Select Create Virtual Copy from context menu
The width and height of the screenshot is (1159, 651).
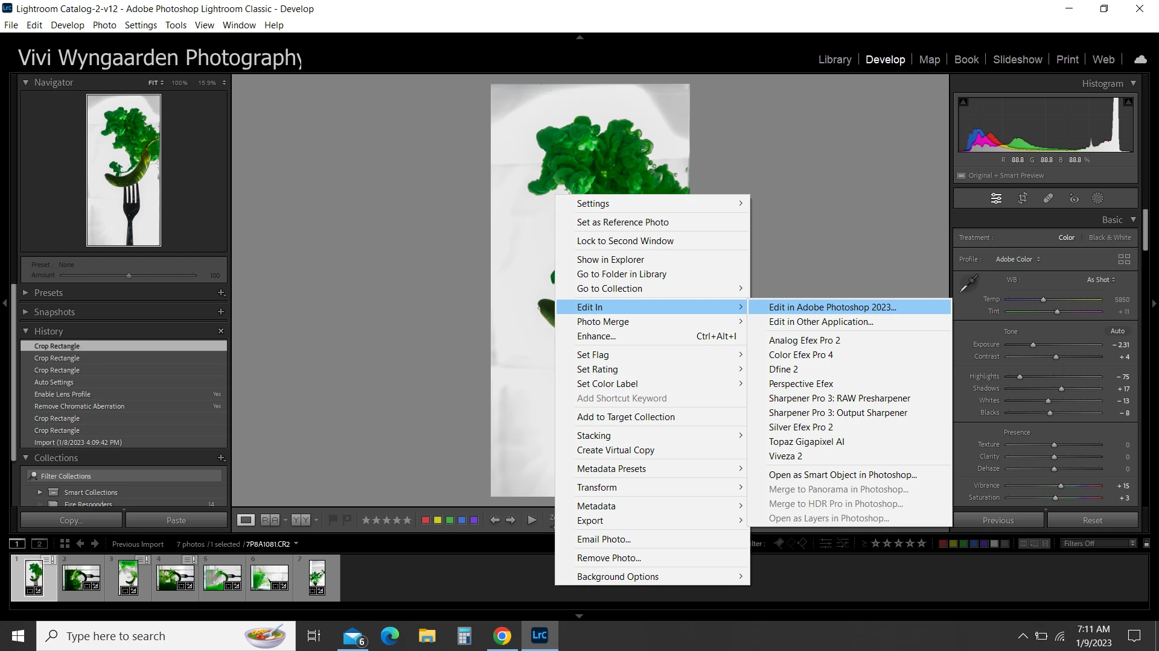pos(615,450)
